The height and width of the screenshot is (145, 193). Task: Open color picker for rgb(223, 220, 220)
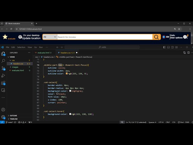click(70, 114)
